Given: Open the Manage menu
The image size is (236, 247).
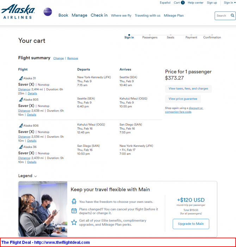Looking at the screenshot, I should (x=79, y=15).
